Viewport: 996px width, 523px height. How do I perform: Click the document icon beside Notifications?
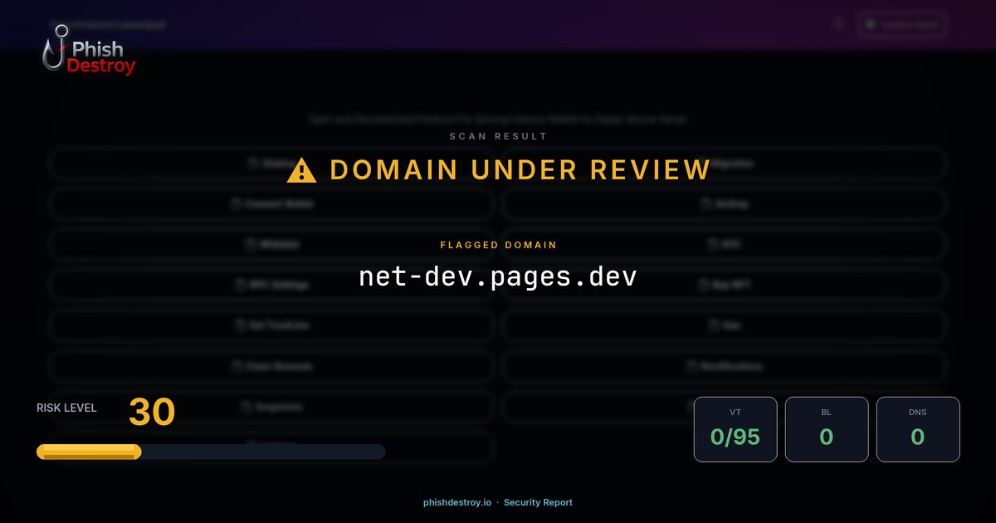click(x=690, y=366)
